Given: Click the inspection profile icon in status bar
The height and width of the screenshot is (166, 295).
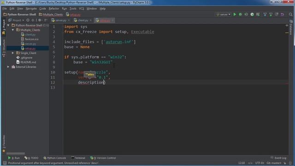Looking at the screenshot, I should pyautogui.click(x=290, y=163).
